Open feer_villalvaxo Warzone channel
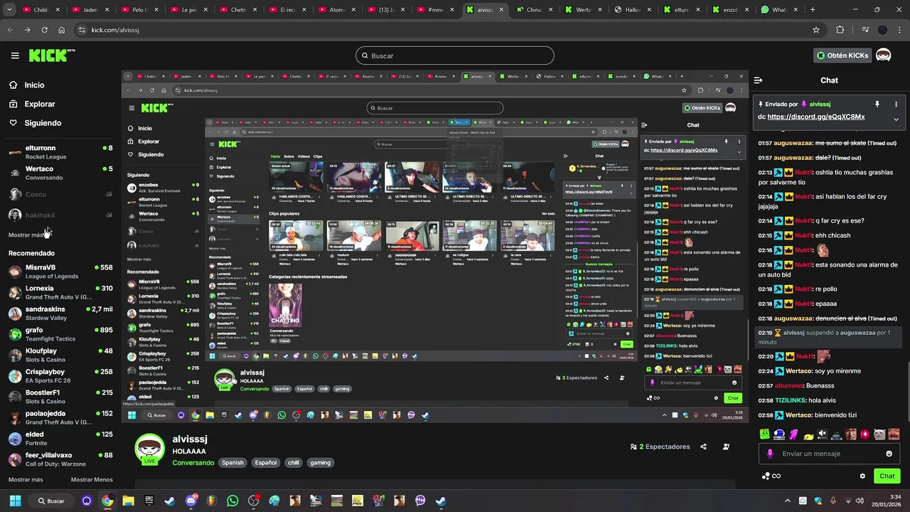910x512 pixels. 60,459
